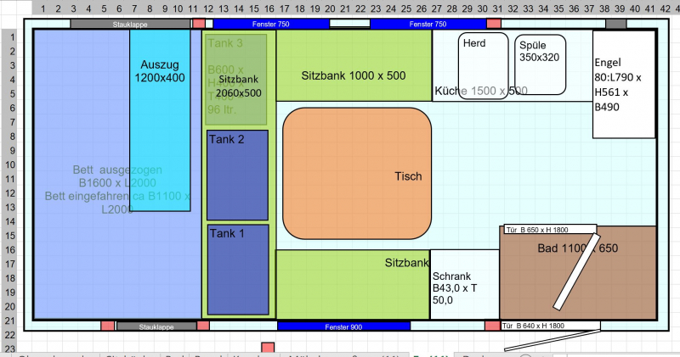Select the gray Stauklappe shape along the top wall
Screen dimensions: 680x357
click(x=130, y=25)
